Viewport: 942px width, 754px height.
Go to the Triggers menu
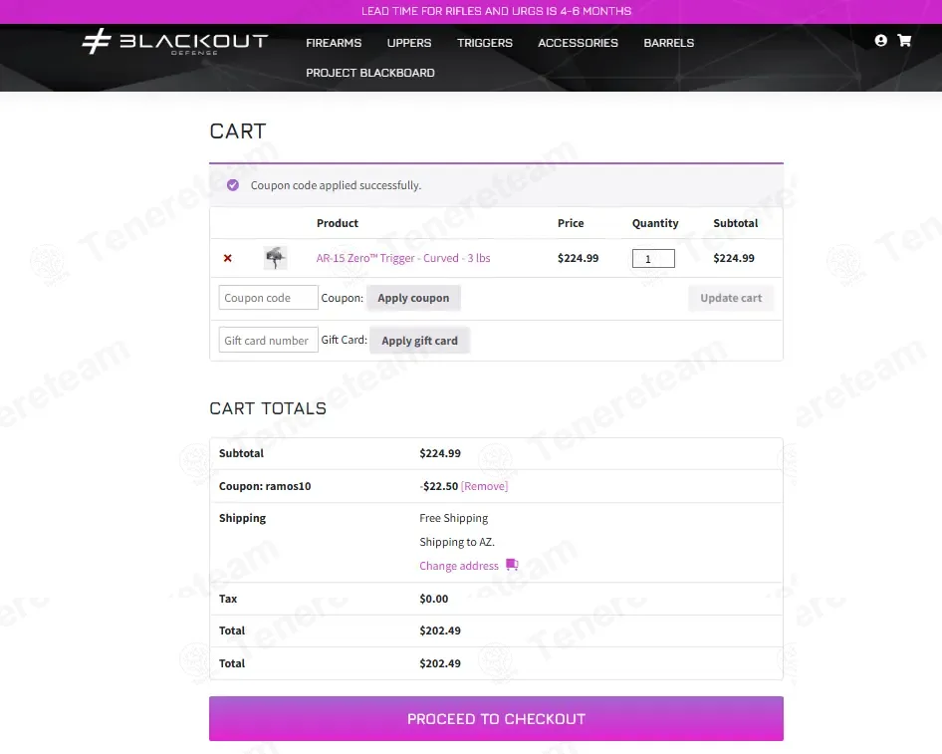[485, 43]
